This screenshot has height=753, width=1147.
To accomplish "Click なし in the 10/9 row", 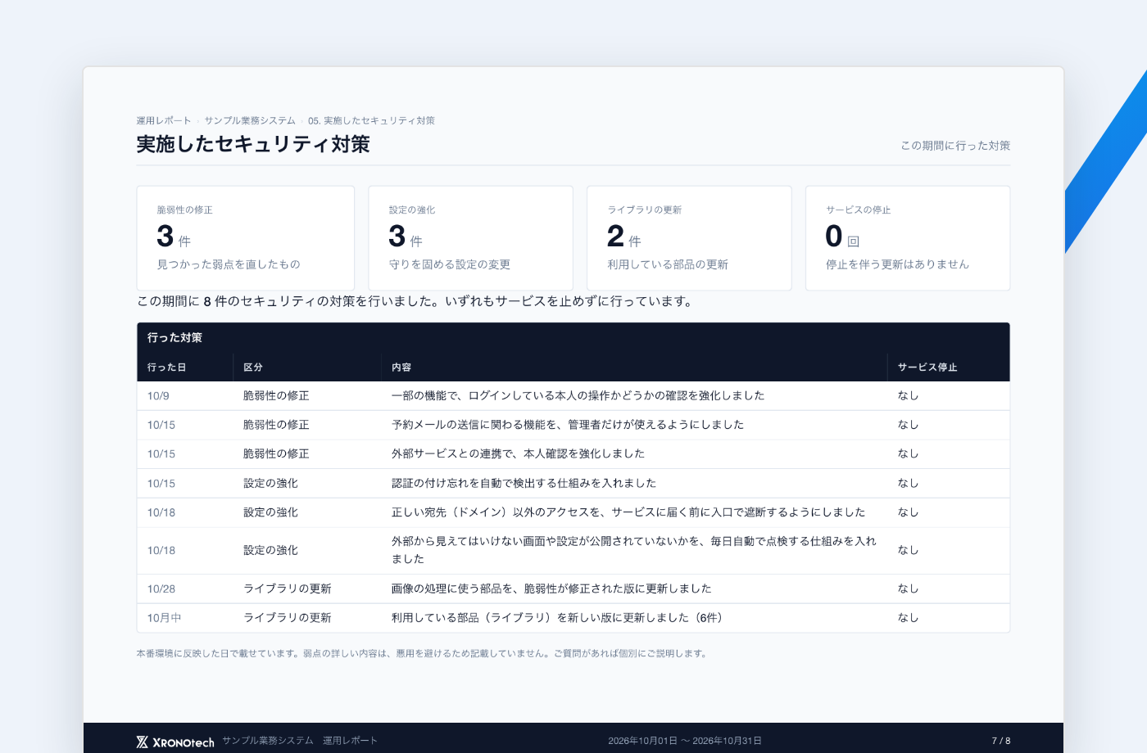I will coord(908,396).
